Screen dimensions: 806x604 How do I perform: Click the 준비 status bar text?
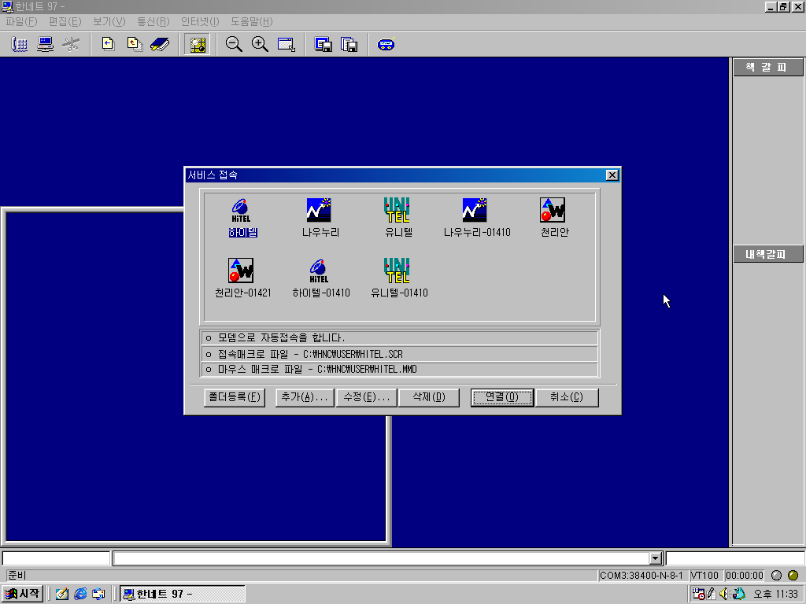point(17,575)
